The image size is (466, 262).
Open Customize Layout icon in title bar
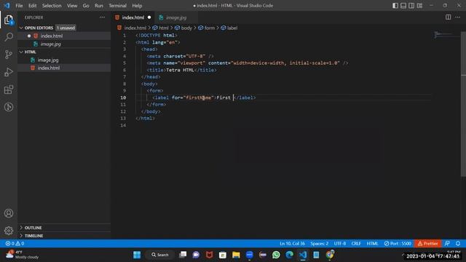pyautogui.click(x=419, y=6)
